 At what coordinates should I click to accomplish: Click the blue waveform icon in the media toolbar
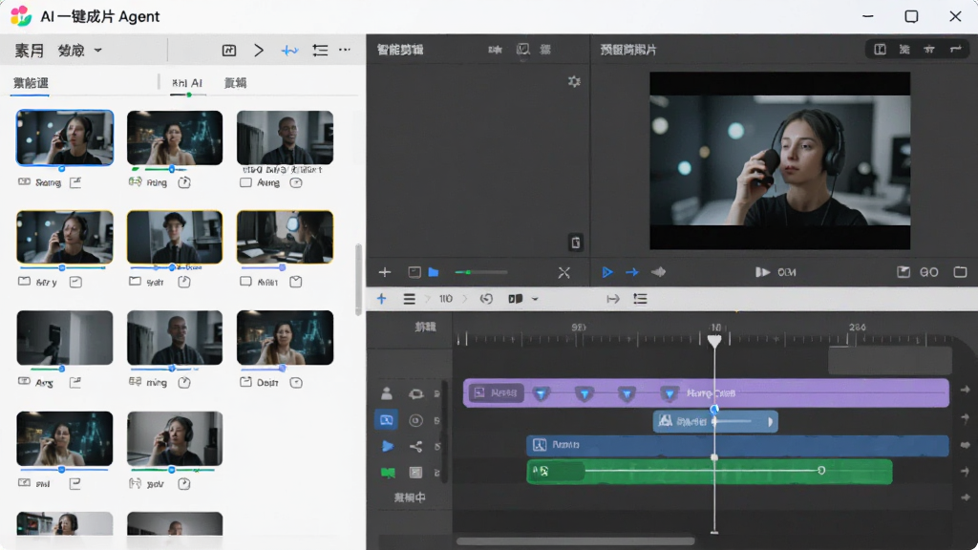[x=289, y=51]
